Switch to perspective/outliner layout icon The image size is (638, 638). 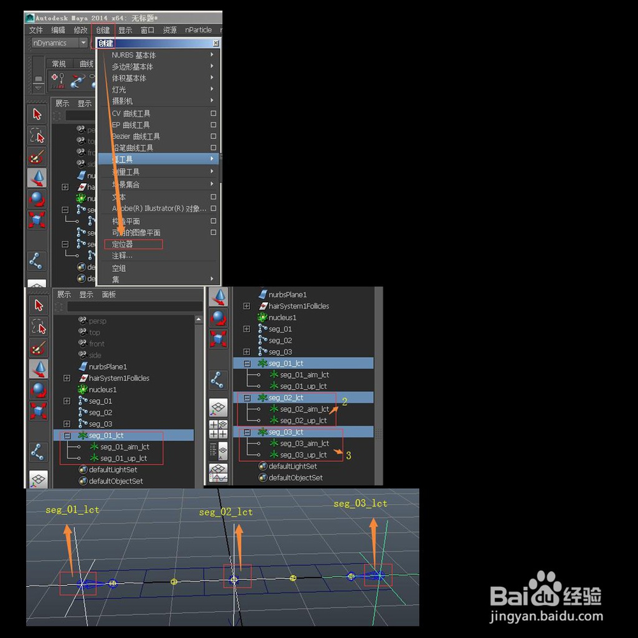(218, 451)
